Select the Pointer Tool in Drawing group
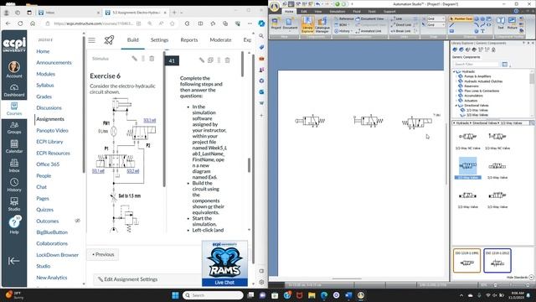This screenshot has width=536, height=302. click(x=461, y=18)
